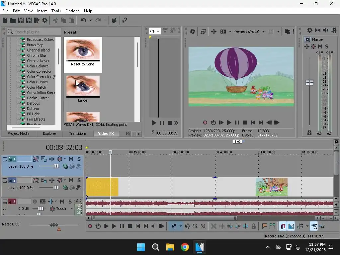
Task: Select the Chroma Keyer plug-in
Action: tap(38, 61)
